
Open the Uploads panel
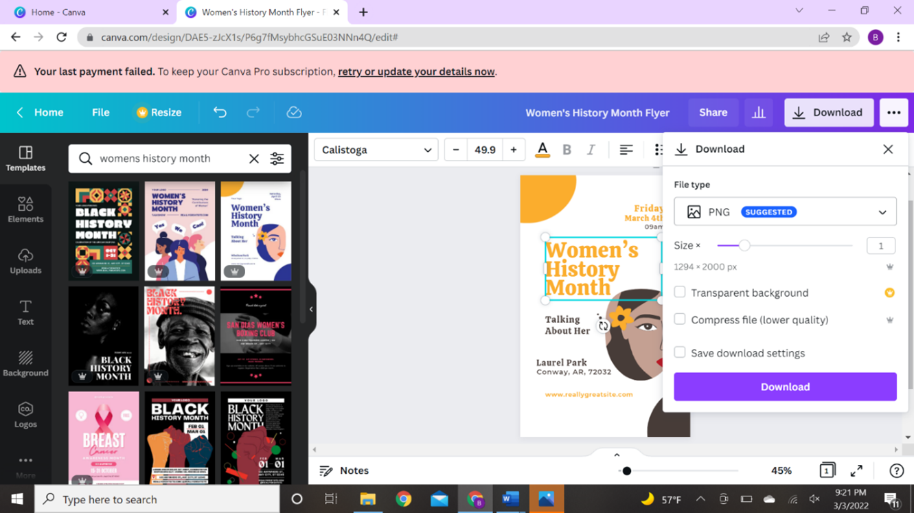(x=25, y=261)
